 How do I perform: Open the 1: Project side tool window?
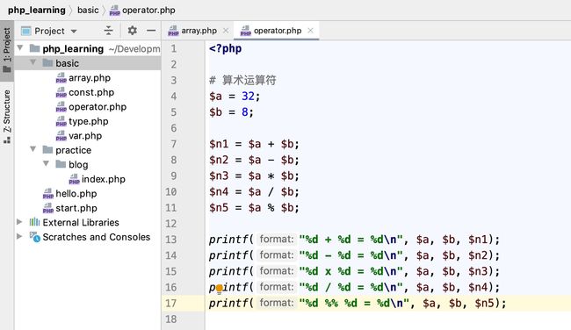[7, 51]
